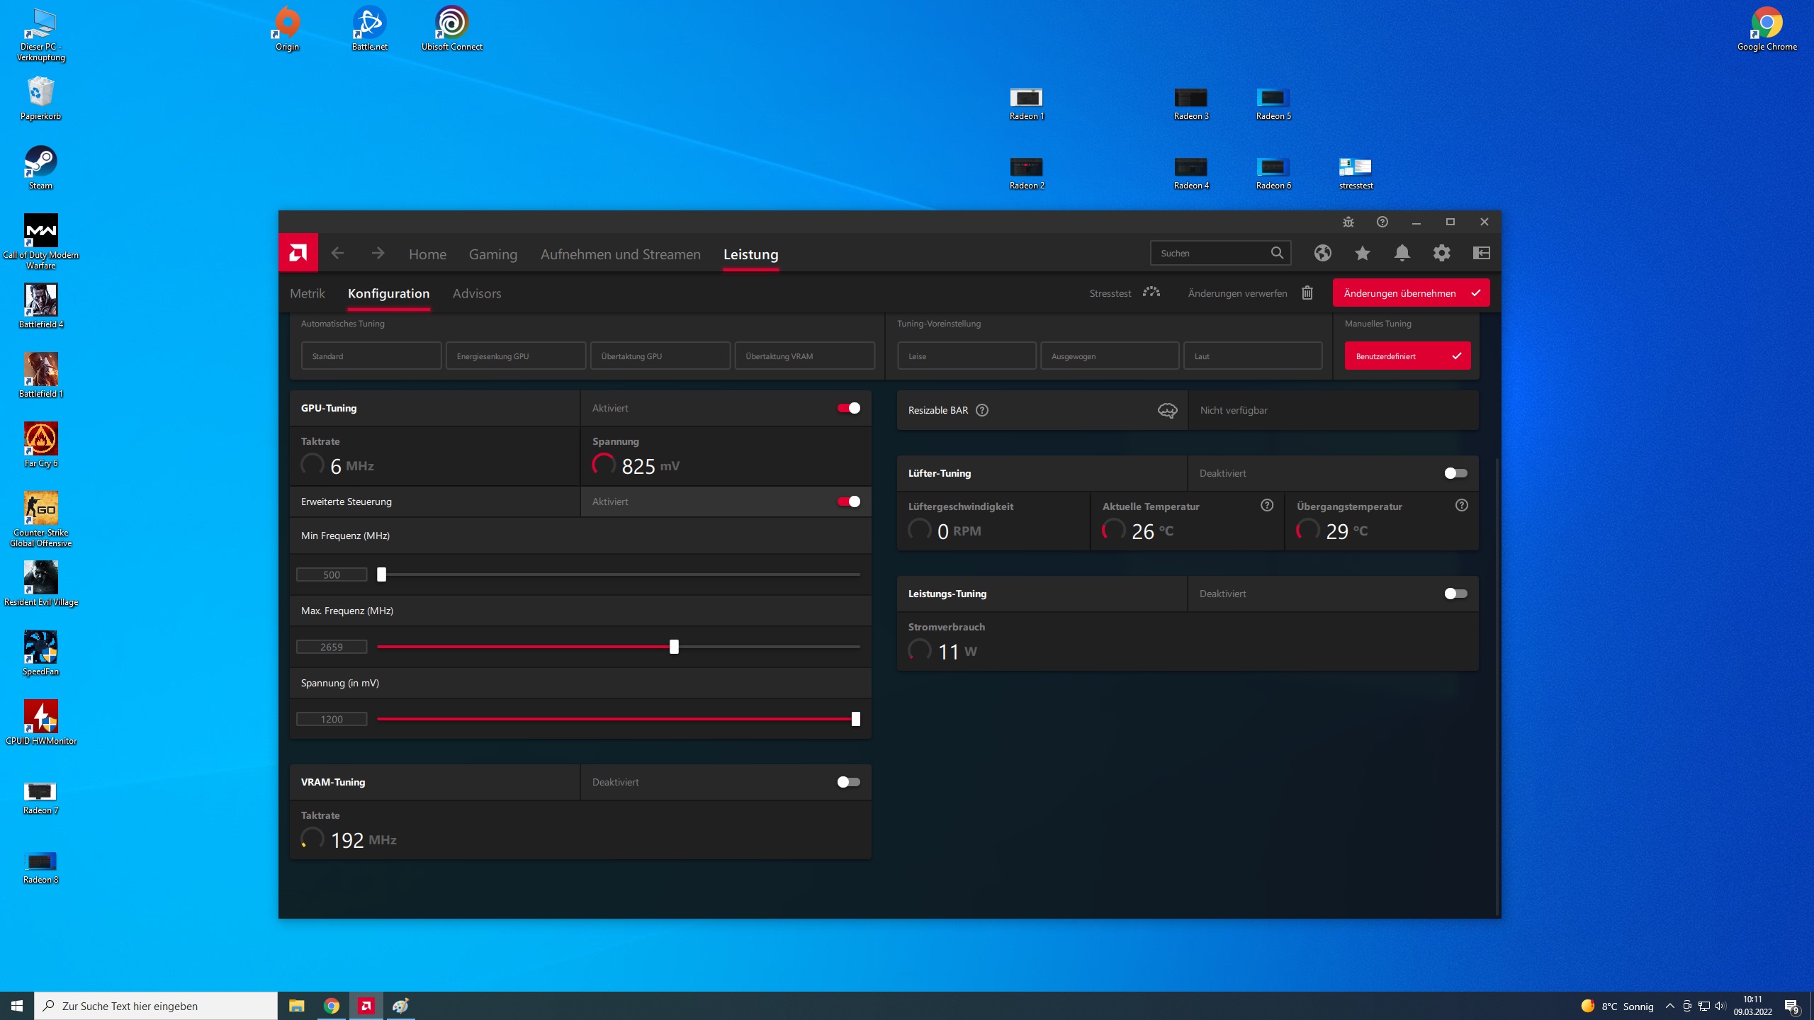Open File Explorer from the taskbar
Viewport: 1814px width, 1020px height.
(x=296, y=1006)
